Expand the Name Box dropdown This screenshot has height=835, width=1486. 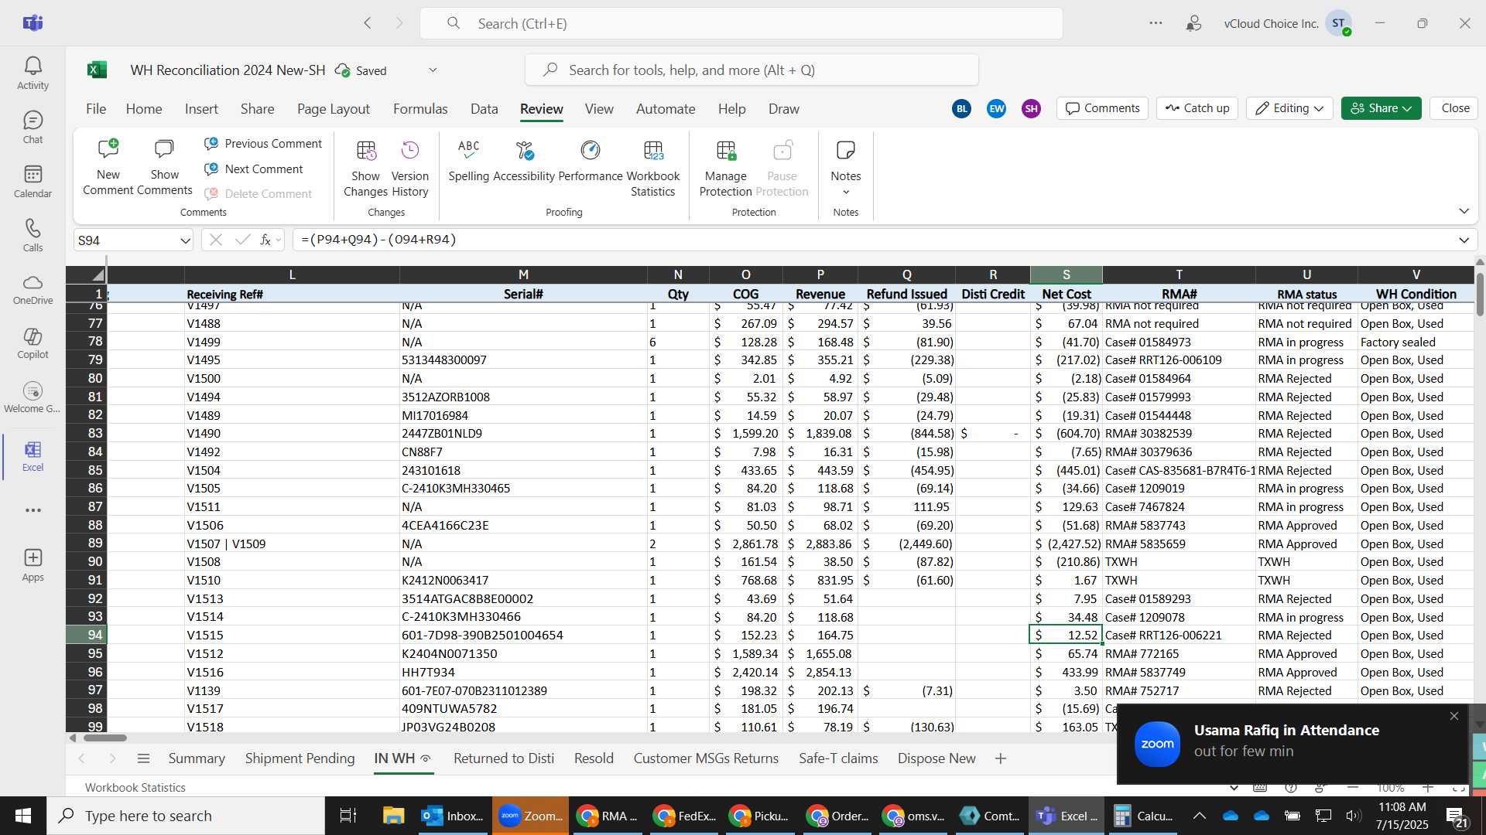pyautogui.click(x=185, y=240)
